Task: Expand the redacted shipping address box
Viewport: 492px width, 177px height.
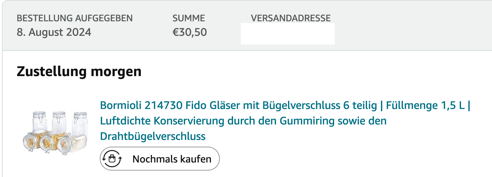Action: (x=288, y=34)
